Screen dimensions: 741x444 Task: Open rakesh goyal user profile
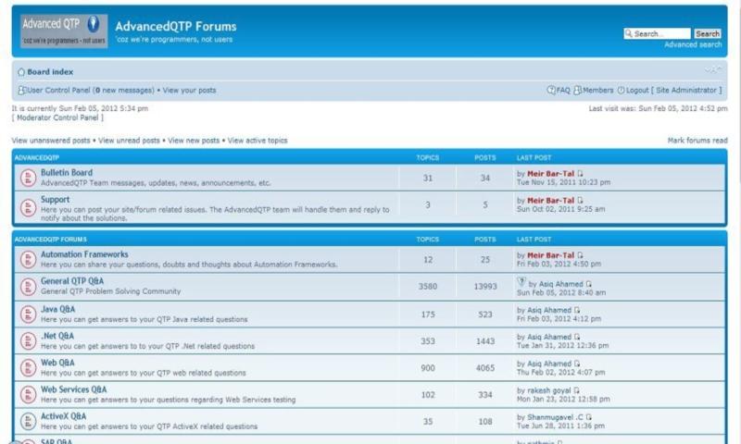tap(549, 390)
